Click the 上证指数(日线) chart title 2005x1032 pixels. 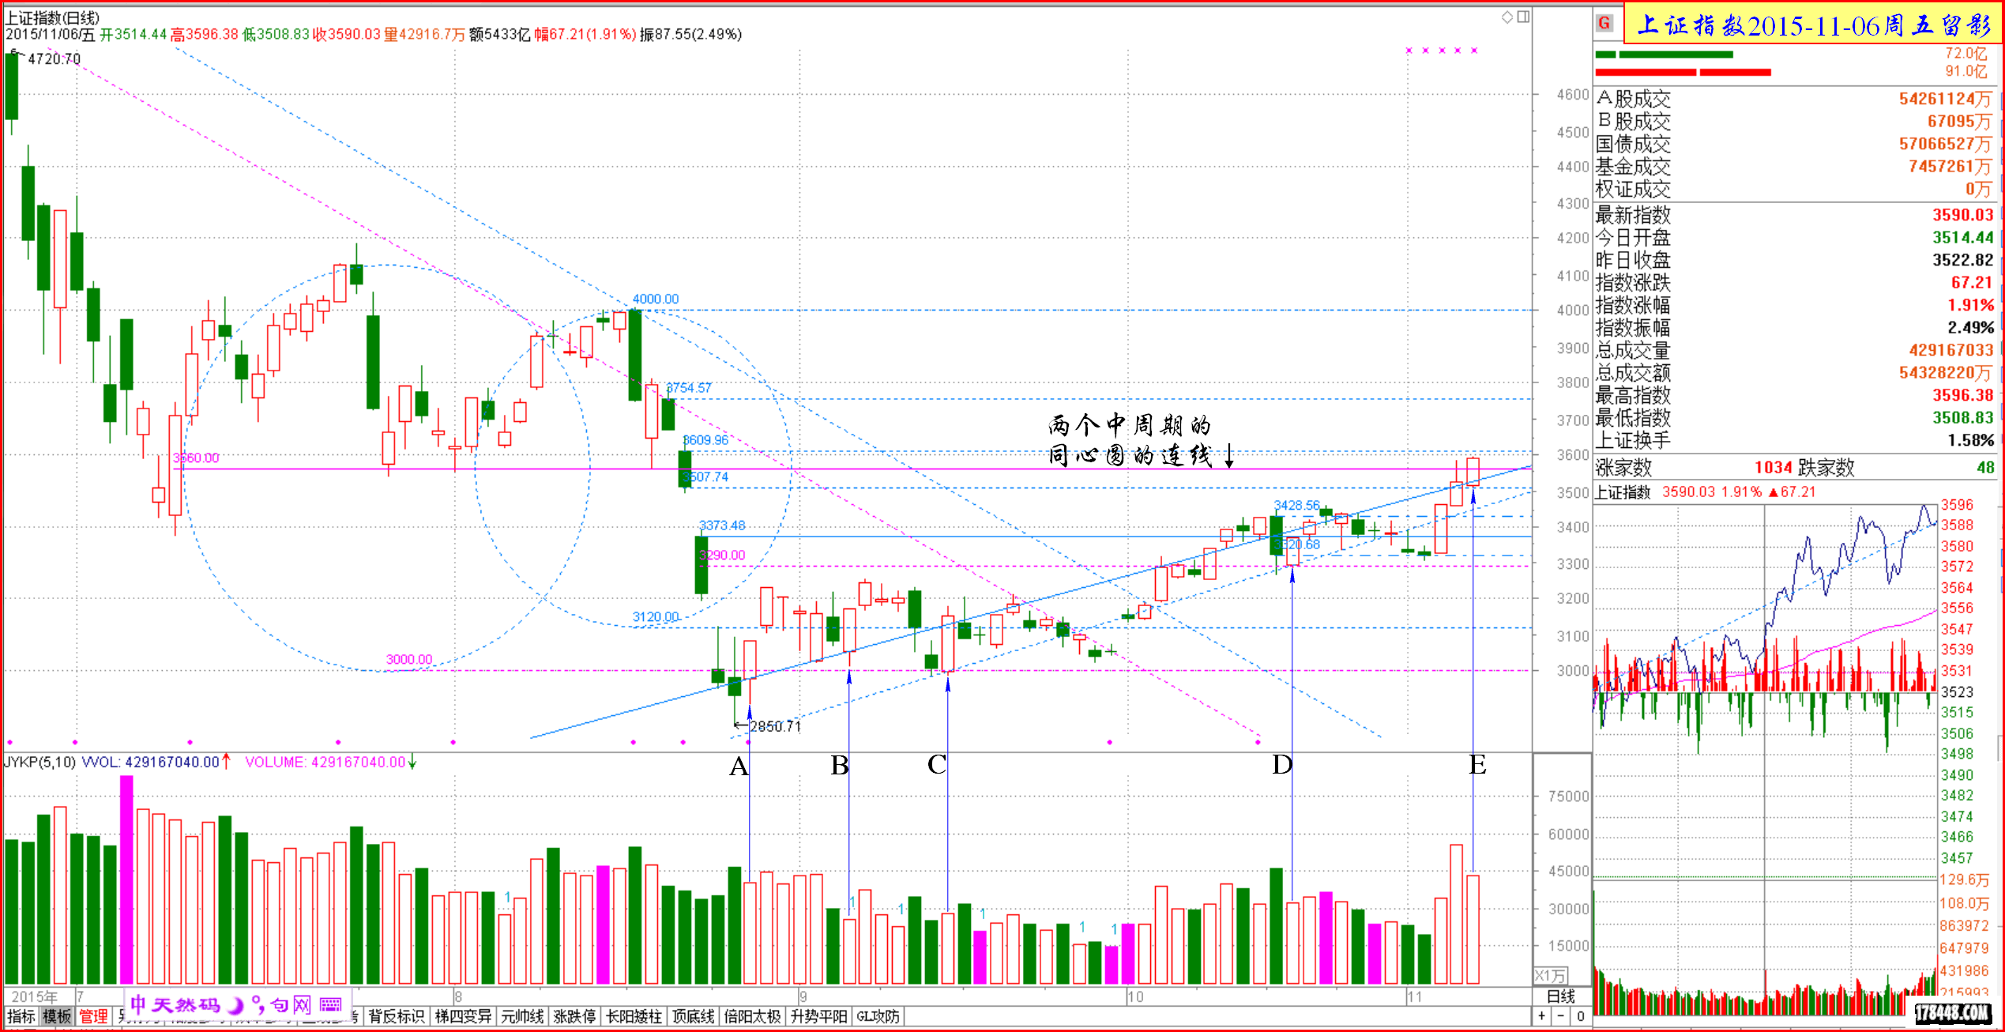pos(53,17)
